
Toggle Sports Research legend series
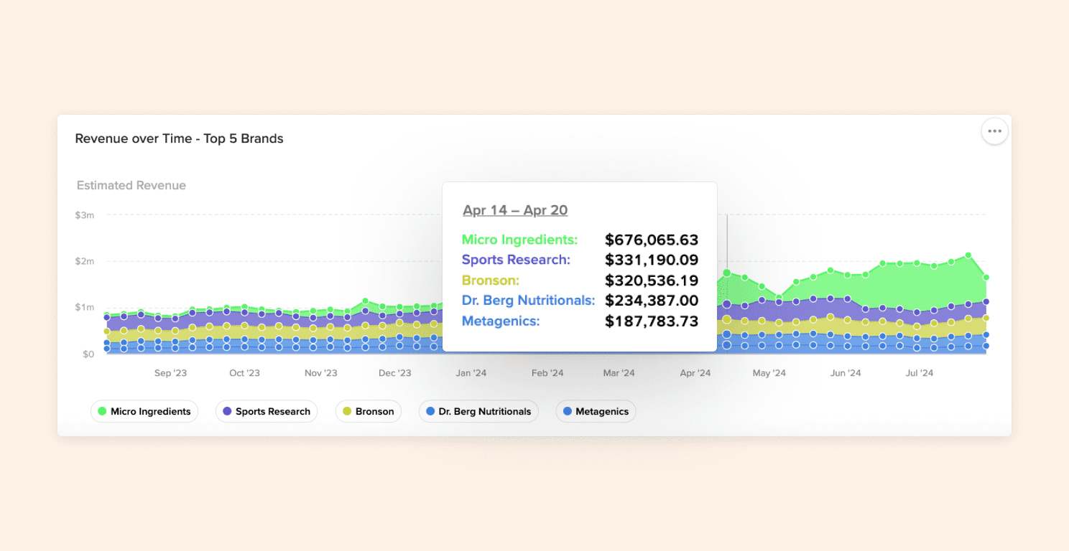coord(267,411)
